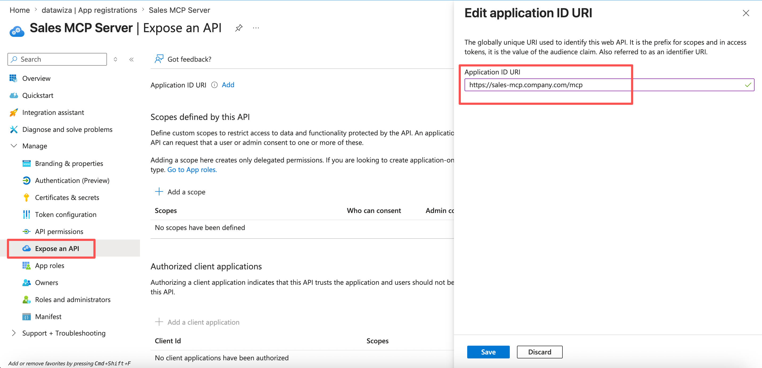Click the Client Id column header

[168, 341]
